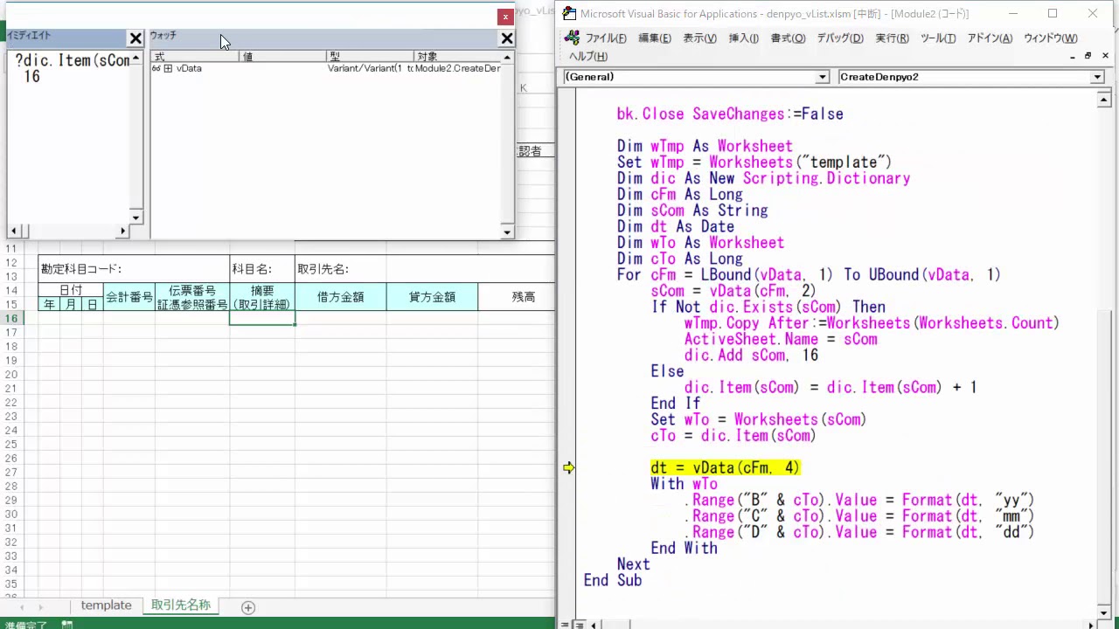Viewport: 1119px width, 629px height.
Task: Click the 値 column header in Watch window
Action: coord(281,57)
